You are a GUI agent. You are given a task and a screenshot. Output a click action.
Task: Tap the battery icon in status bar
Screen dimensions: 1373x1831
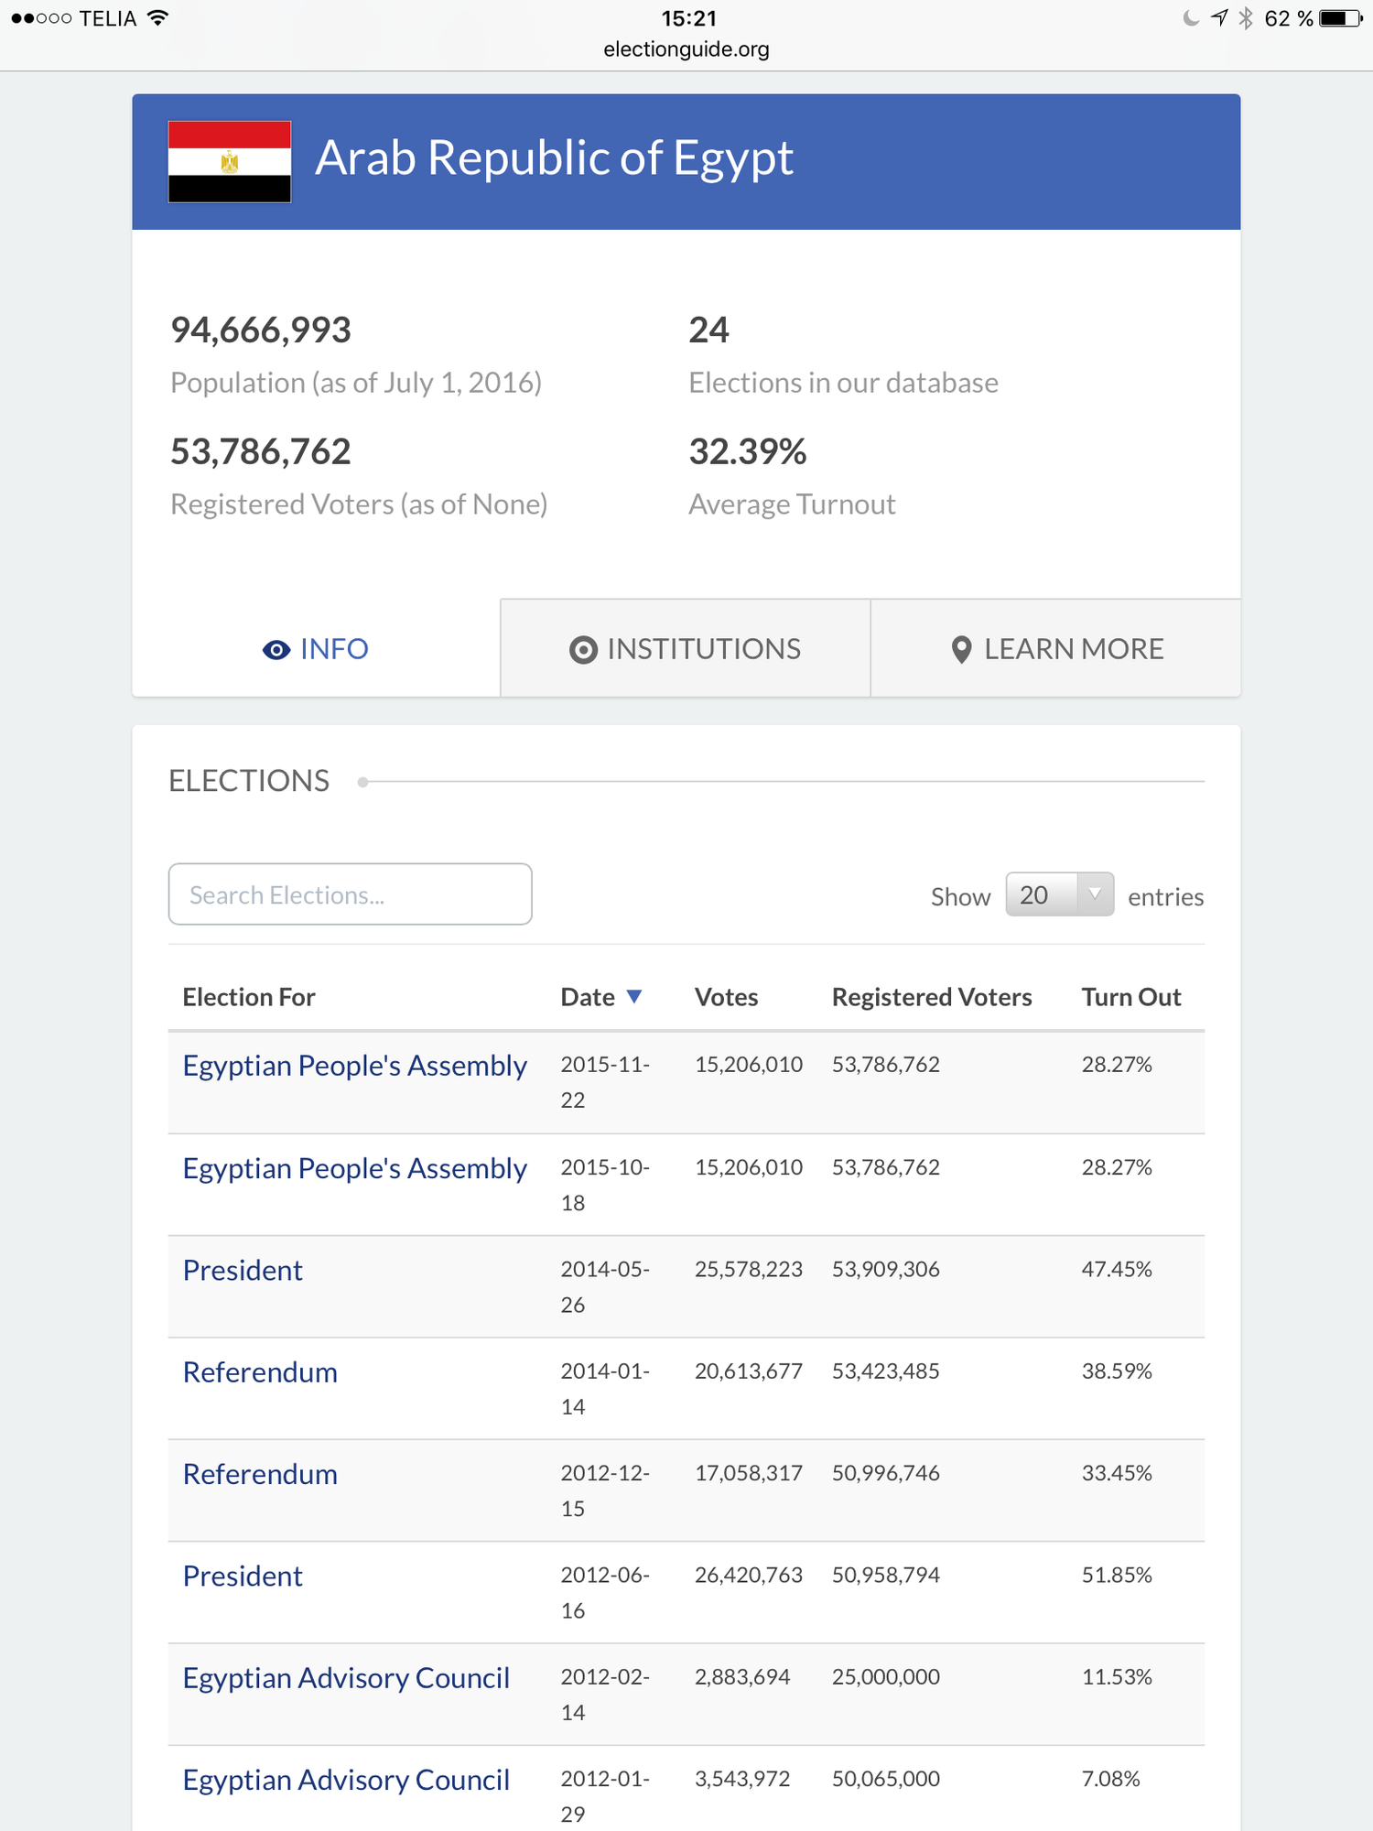click(x=1341, y=18)
